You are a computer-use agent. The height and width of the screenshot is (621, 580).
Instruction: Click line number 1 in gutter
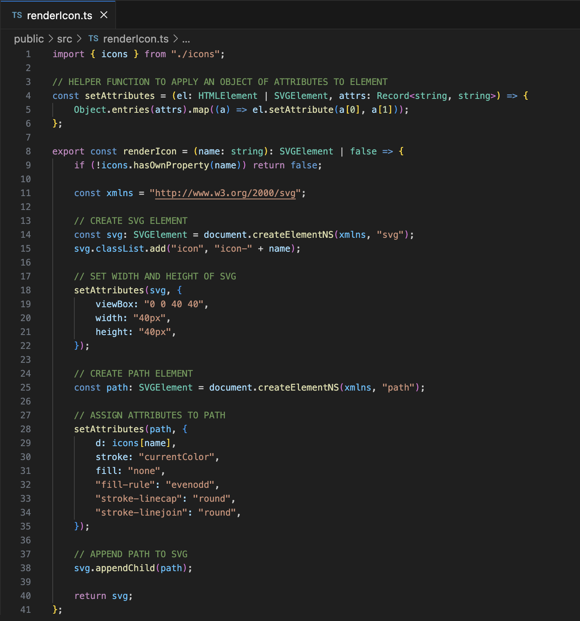(x=28, y=54)
